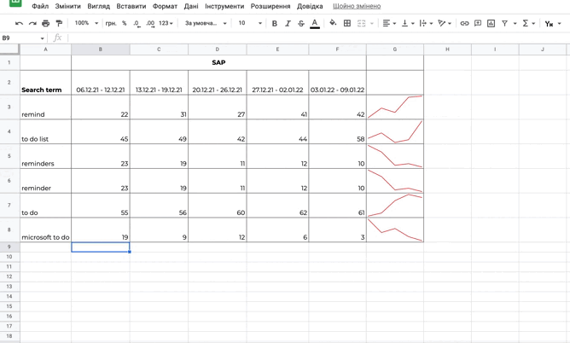Open the text color picker
Screen dimensions: 570x343
point(315,24)
